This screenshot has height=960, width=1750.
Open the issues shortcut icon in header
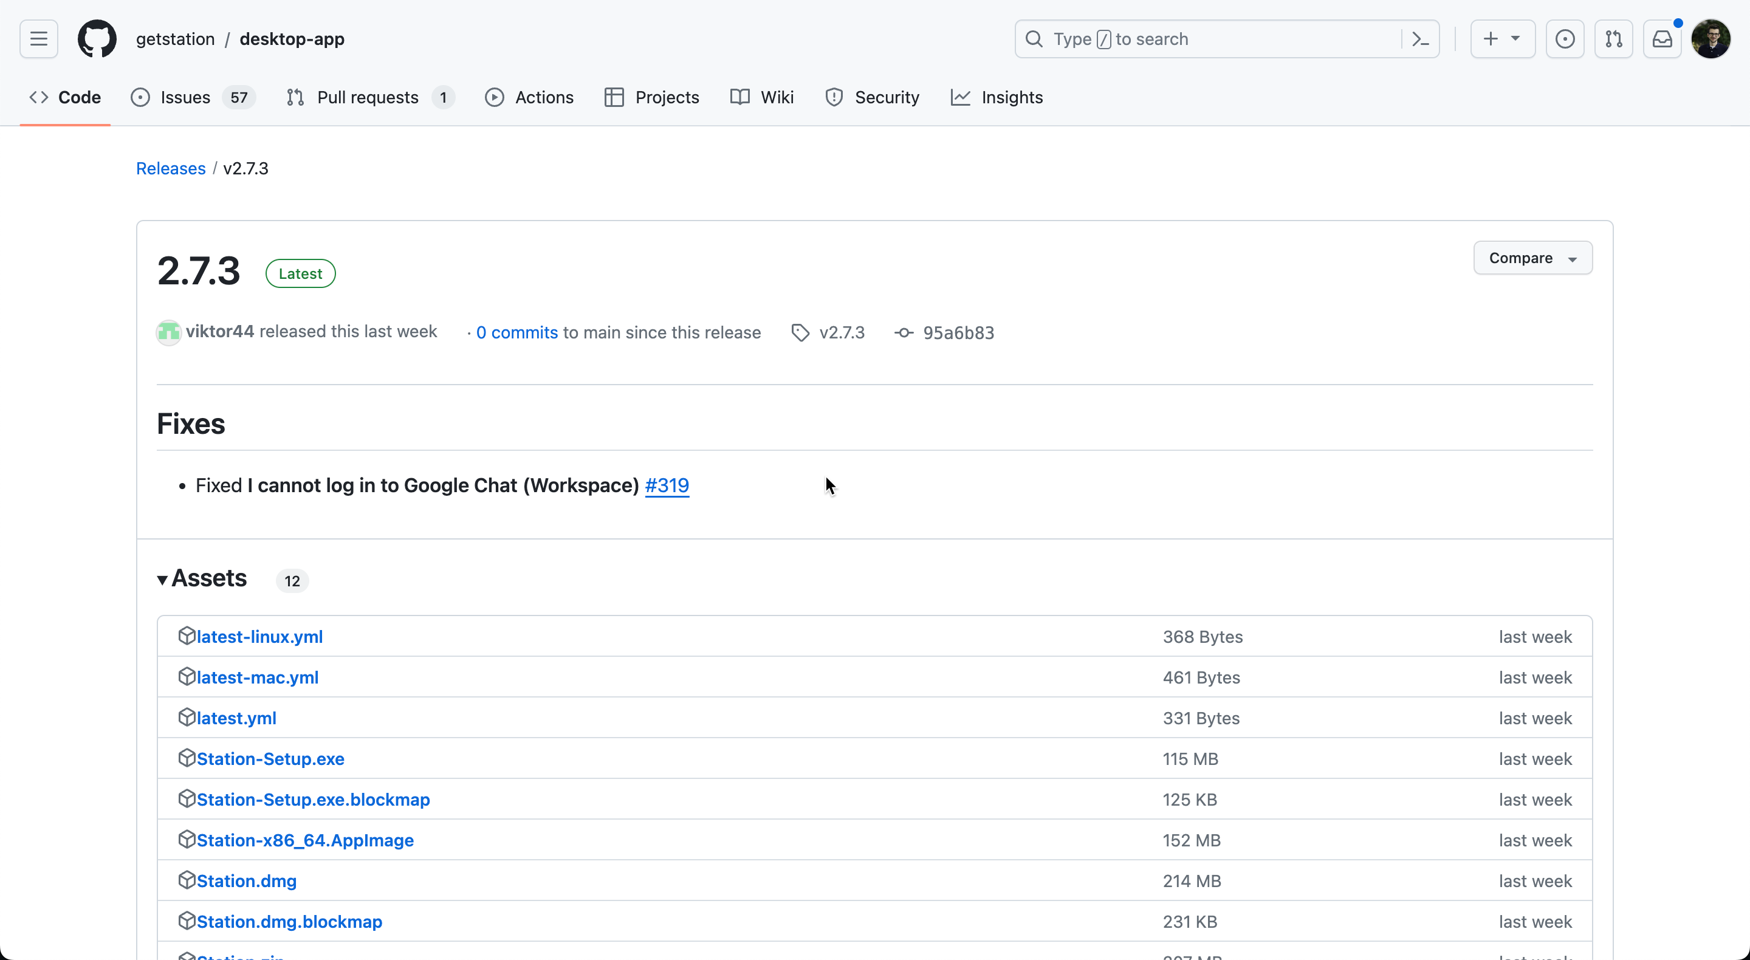pos(1565,39)
